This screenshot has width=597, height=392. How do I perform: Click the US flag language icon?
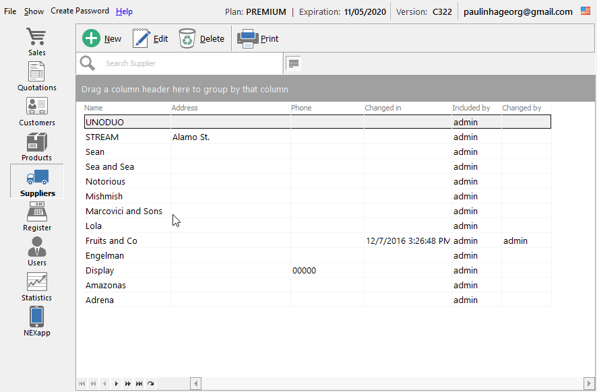586,11
